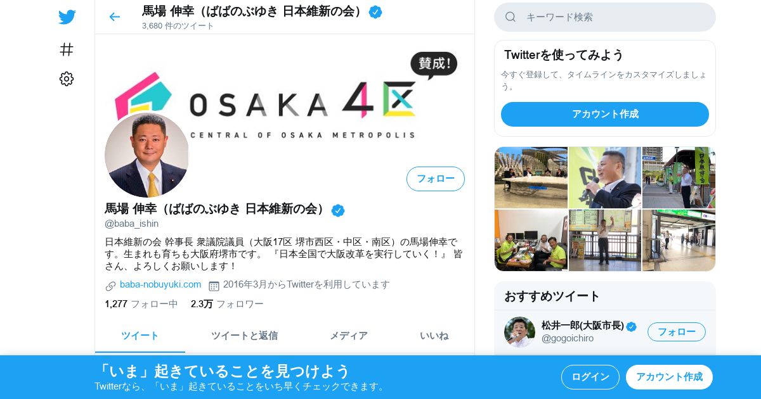The image size is (761, 399).
Task: Follow 松井一郎 with the フォロー button
Action: (677, 332)
